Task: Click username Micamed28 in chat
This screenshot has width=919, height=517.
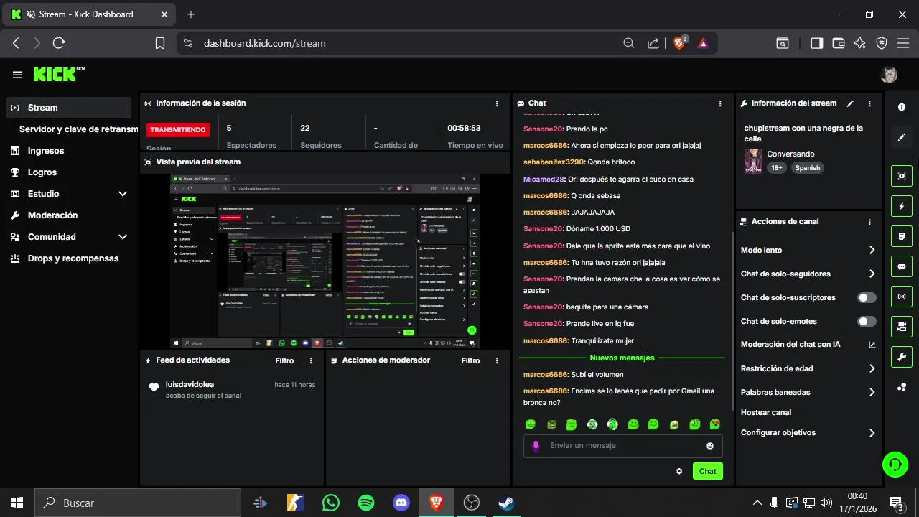Action: [x=544, y=180]
